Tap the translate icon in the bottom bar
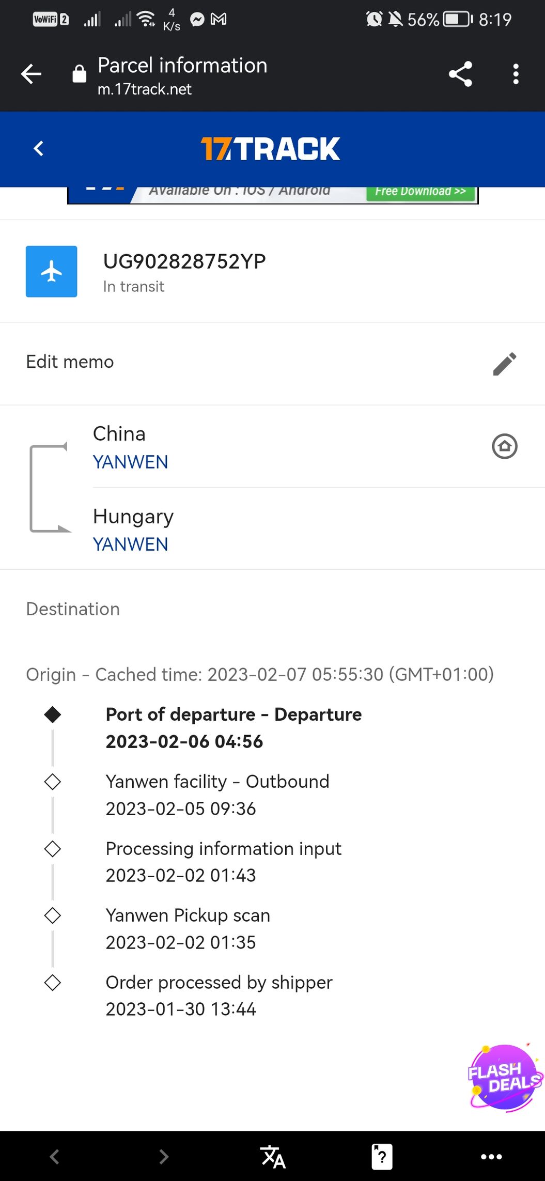Viewport: 545px width, 1181px height. [x=273, y=1156]
